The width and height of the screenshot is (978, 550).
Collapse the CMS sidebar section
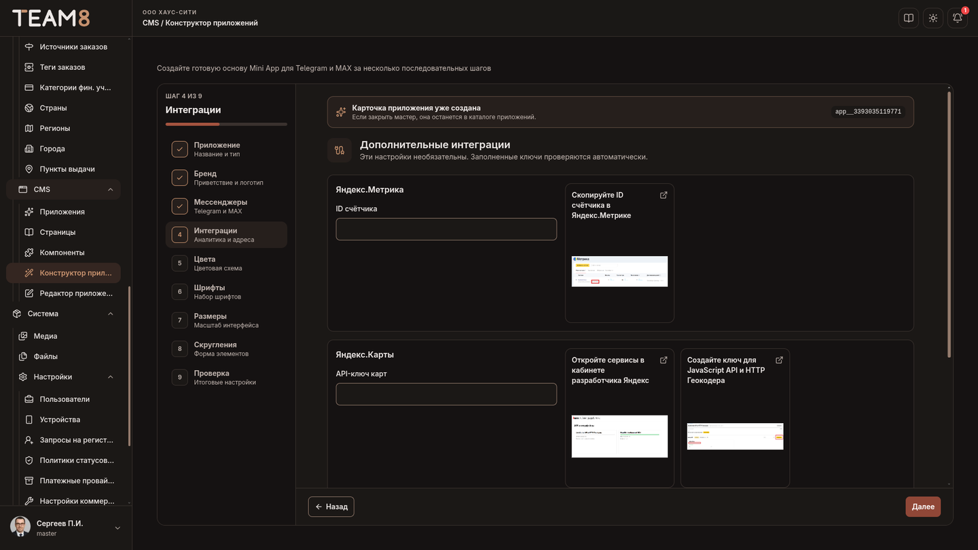111,189
